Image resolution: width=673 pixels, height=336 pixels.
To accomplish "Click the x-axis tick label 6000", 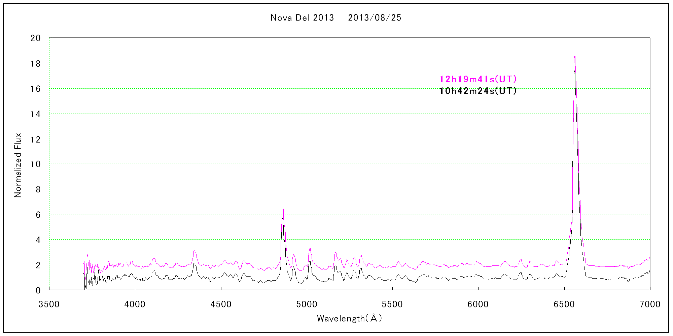I will (478, 304).
